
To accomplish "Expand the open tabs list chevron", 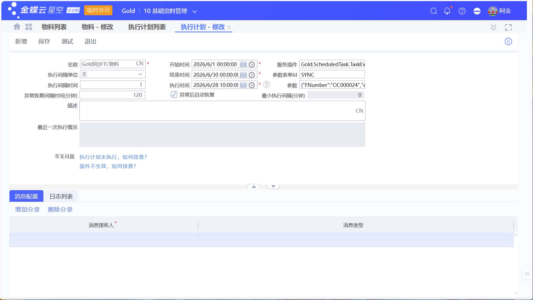I will click(x=493, y=27).
